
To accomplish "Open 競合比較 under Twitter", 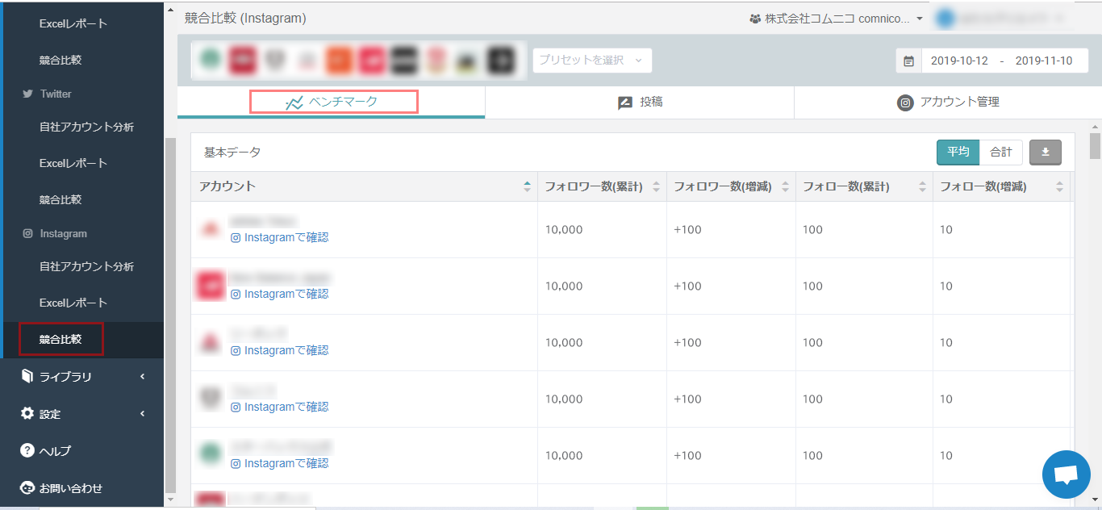I will (61, 199).
